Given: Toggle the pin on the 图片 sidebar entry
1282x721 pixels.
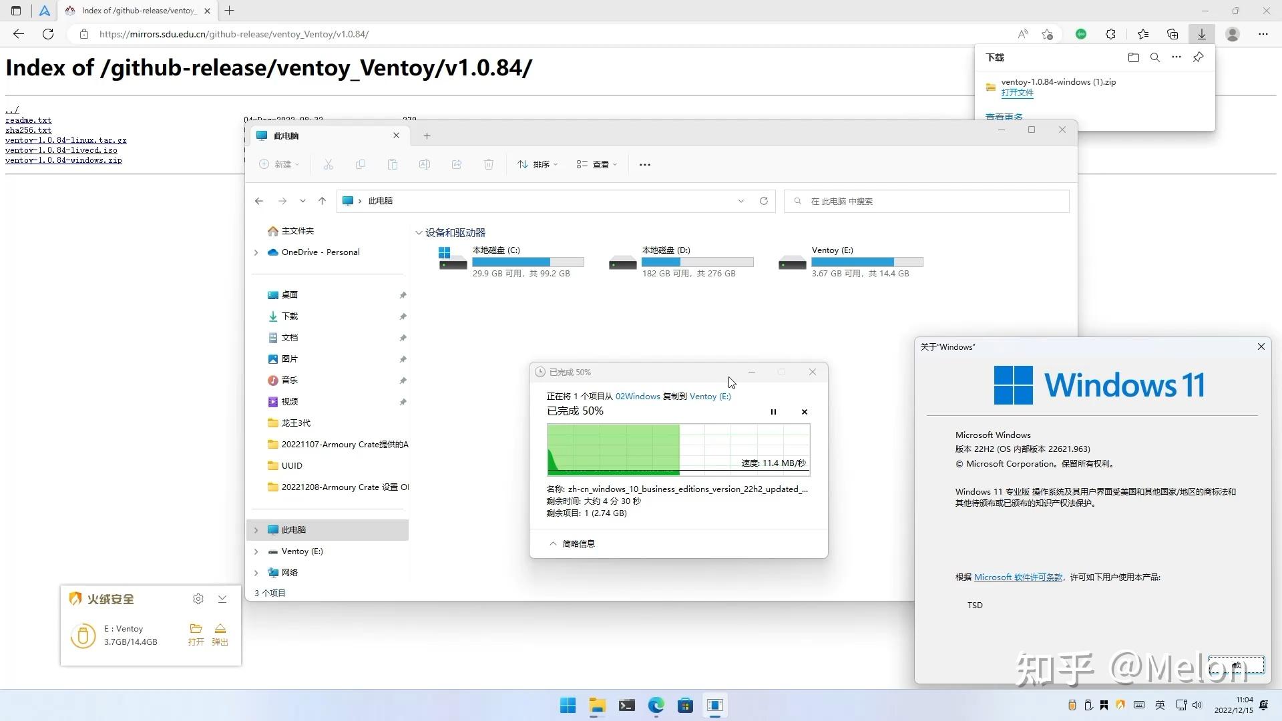Looking at the screenshot, I should (x=403, y=358).
